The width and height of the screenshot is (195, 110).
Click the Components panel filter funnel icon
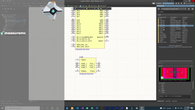[x=159, y=9]
